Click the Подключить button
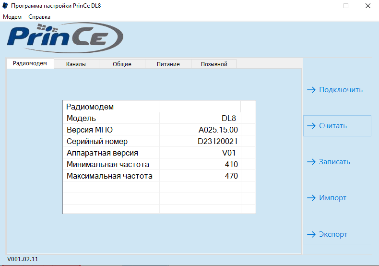 337,90
